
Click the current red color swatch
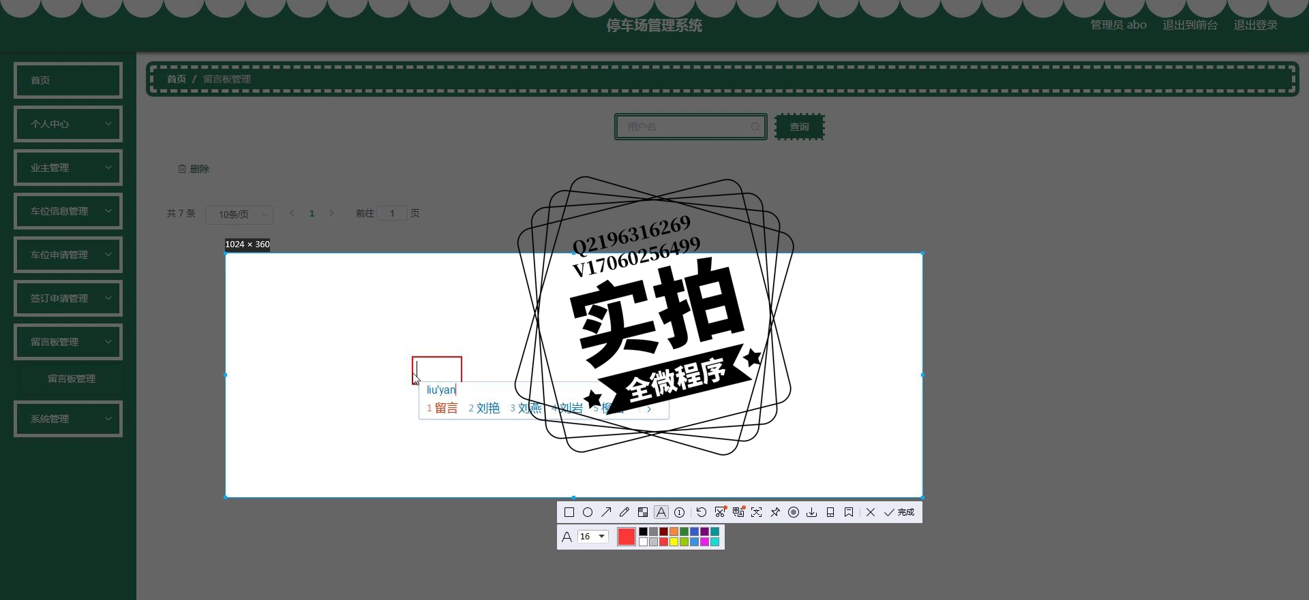[627, 537]
